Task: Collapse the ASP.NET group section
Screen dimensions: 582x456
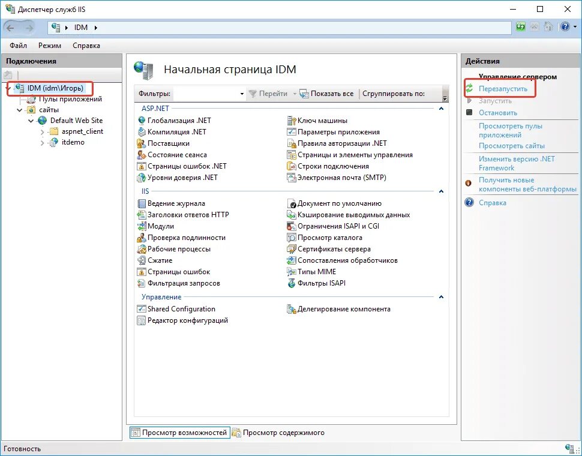Action: (442, 109)
